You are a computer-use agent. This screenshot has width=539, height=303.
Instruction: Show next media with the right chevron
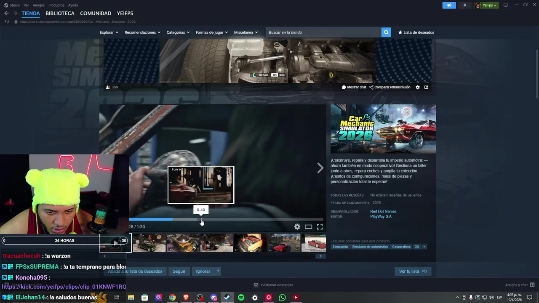320,168
